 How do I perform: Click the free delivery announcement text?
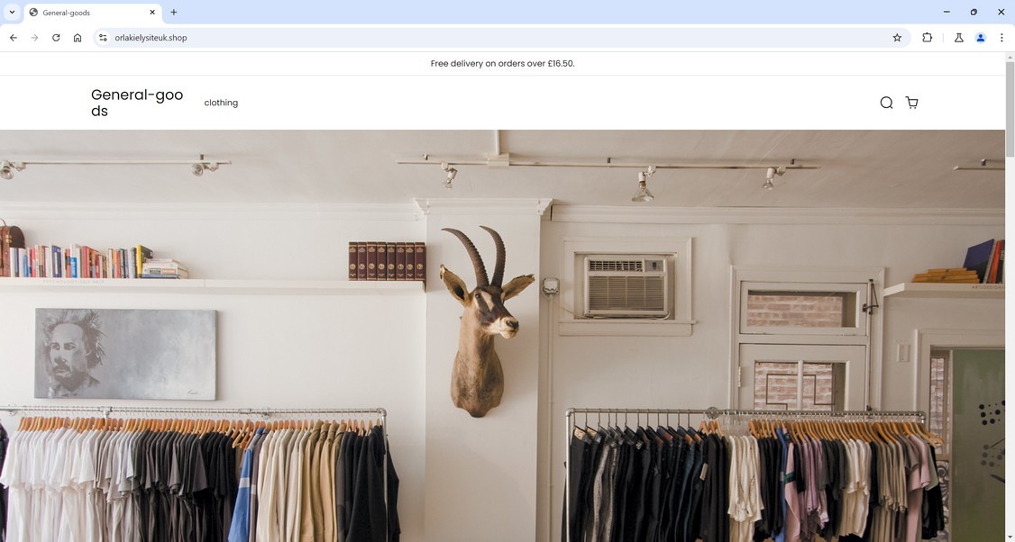point(502,63)
